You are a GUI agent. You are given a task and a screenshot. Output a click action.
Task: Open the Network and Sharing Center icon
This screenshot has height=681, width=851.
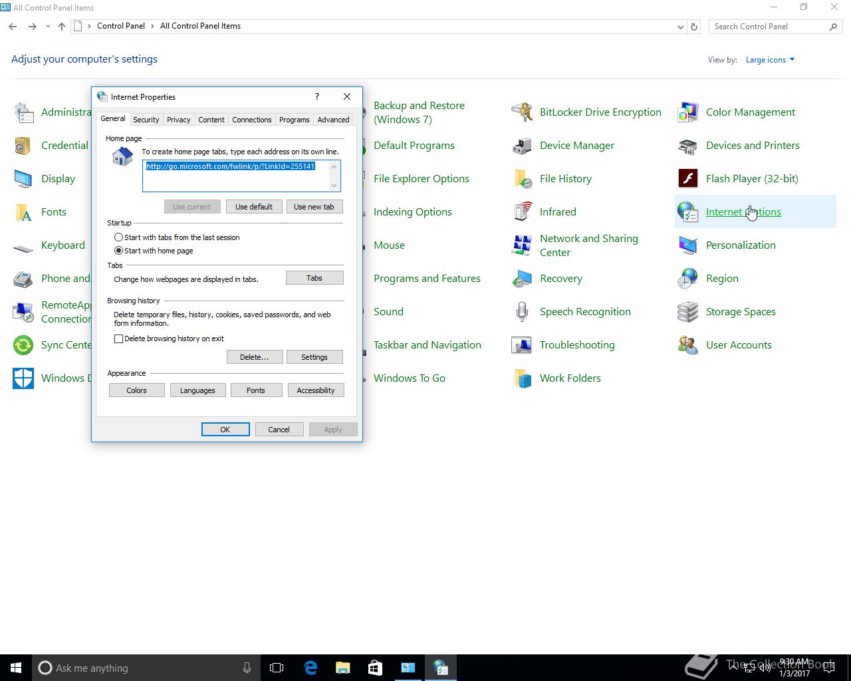[x=522, y=245]
